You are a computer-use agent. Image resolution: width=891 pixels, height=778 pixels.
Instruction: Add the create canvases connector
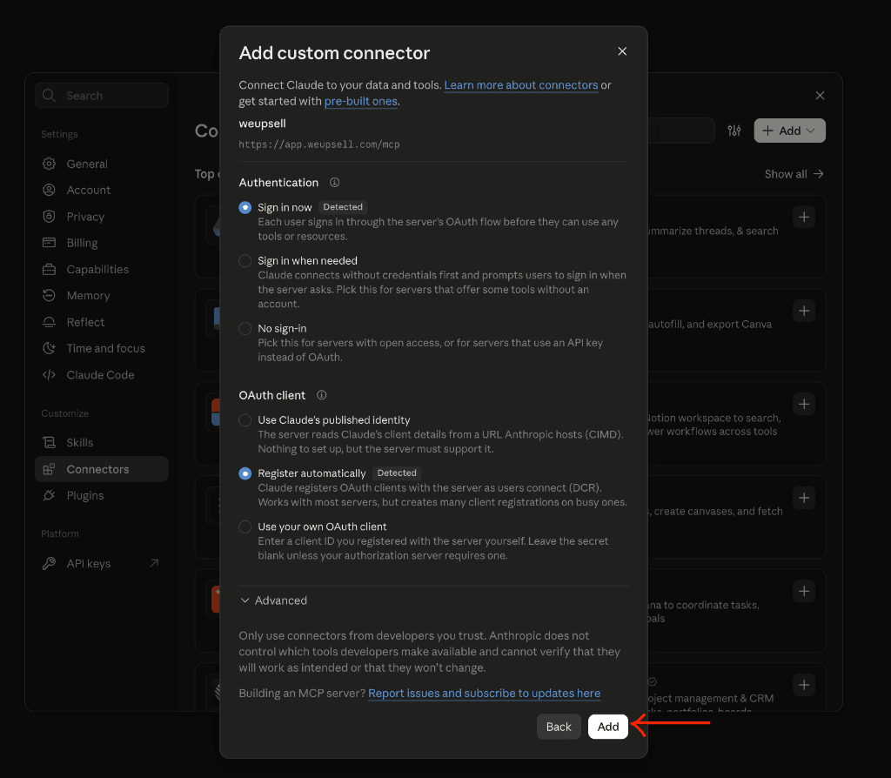pos(803,498)
